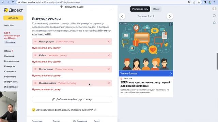Click the 'Видео' column label at bottom
The width and height of the screenshot is (218, 122).
[97, 121]
